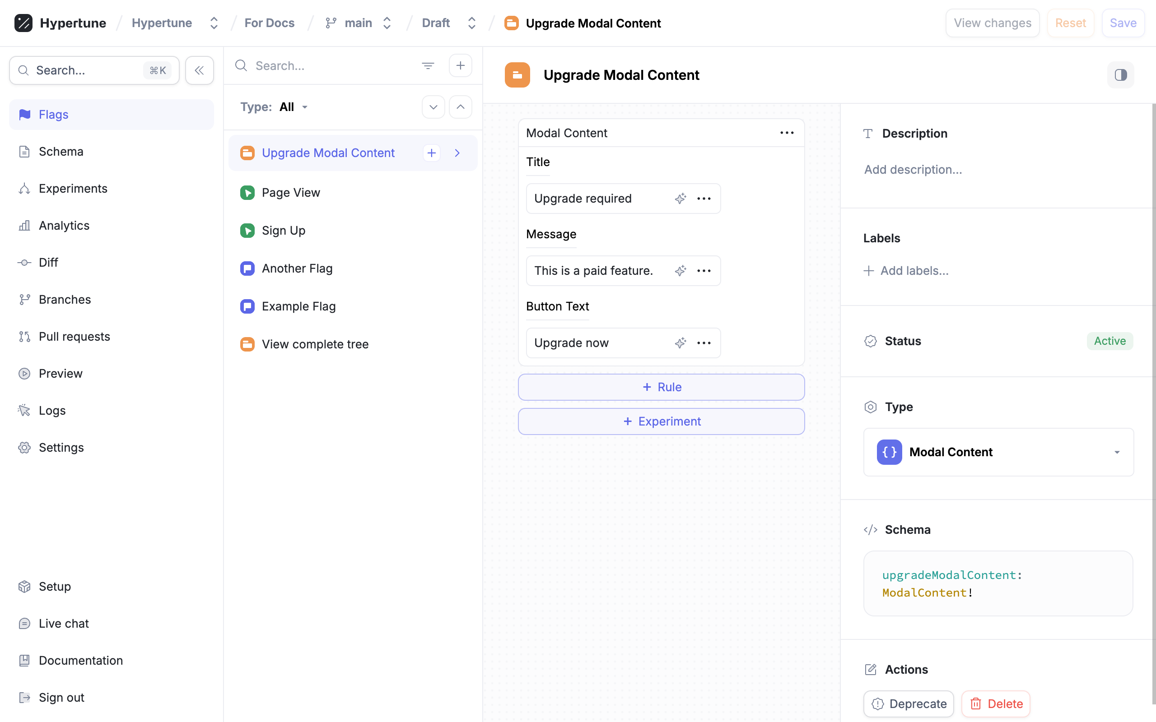Image resolution: width=1156 pixels, height=722 pixels.
Task: Click the filter icon beside flag search
Action: coord(428,65)
